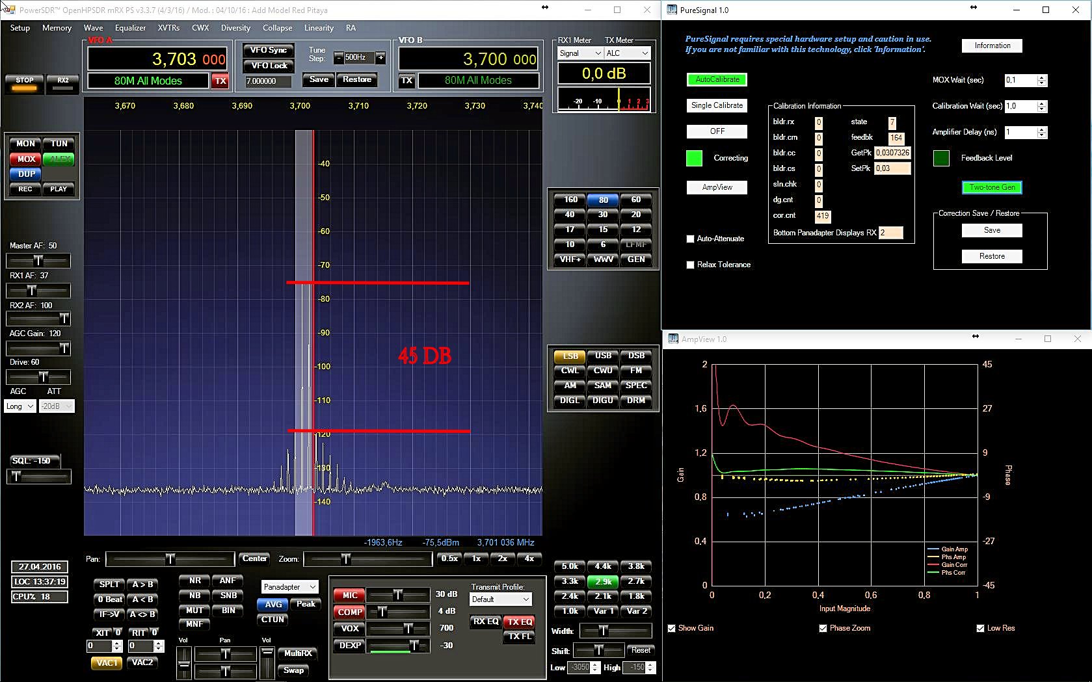Click the Two-tone Gen button
This screenshot has width=1092, height=682.
[x=992, y=187]
